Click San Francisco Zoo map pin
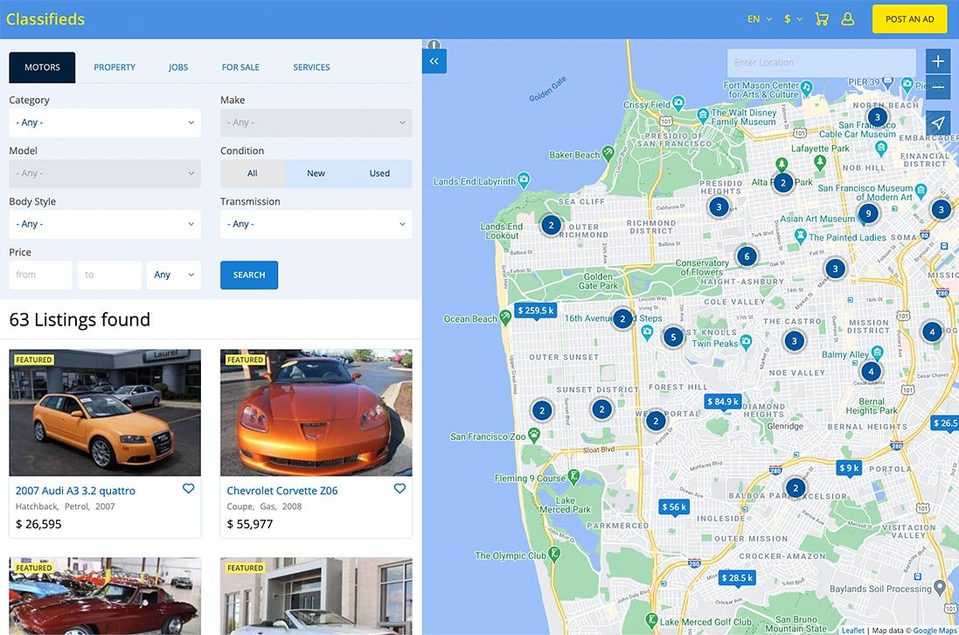Viewport: 959px width, 635px height. coord(534,435)
